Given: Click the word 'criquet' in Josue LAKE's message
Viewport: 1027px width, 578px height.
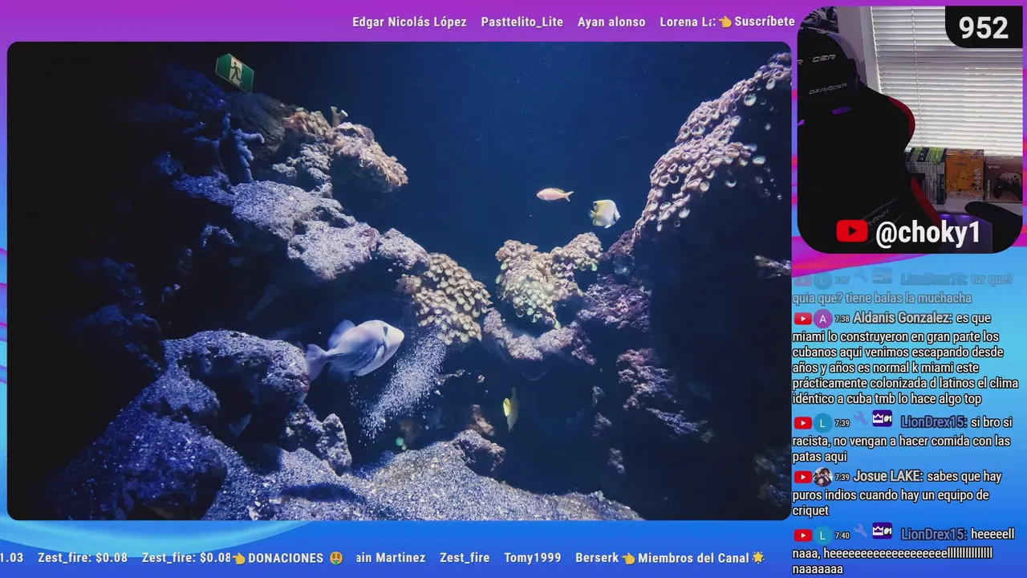Looking at the screenshot, I should [x=810, y=511].
